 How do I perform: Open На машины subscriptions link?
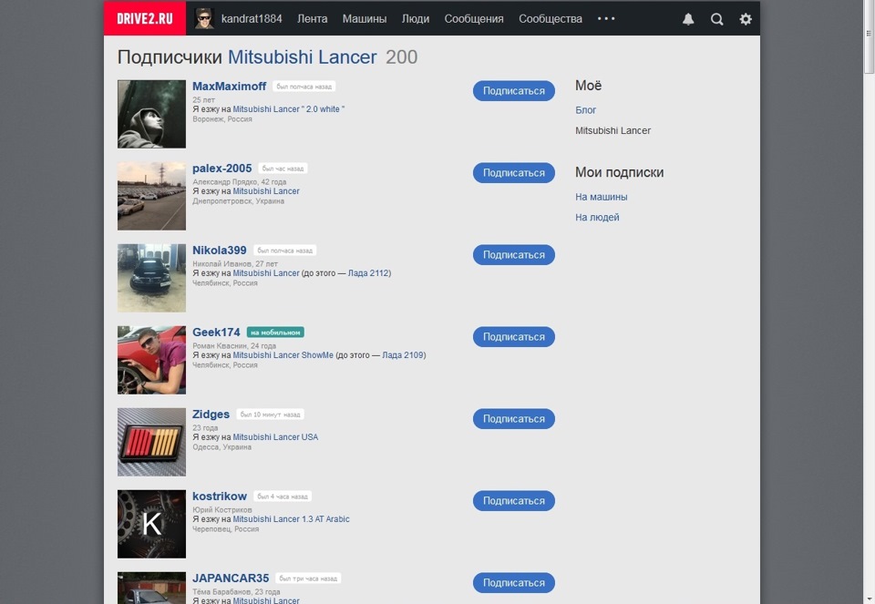pyautogui.click(x=601, y=197)
